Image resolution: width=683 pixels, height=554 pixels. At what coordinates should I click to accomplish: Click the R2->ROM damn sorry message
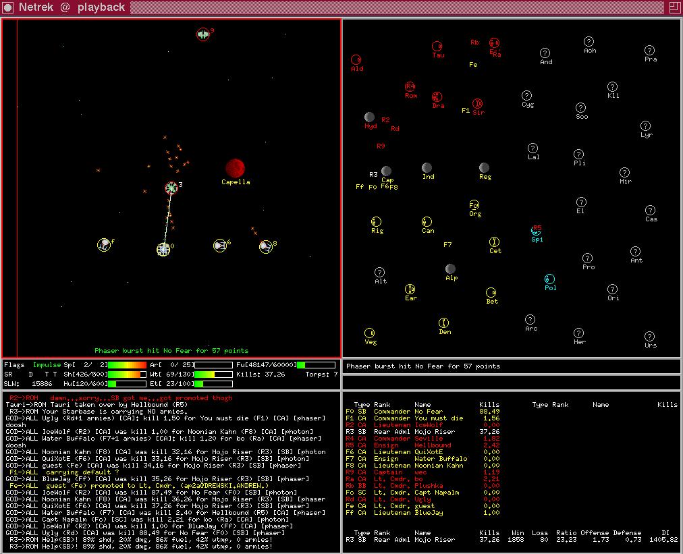pos(121,398)
